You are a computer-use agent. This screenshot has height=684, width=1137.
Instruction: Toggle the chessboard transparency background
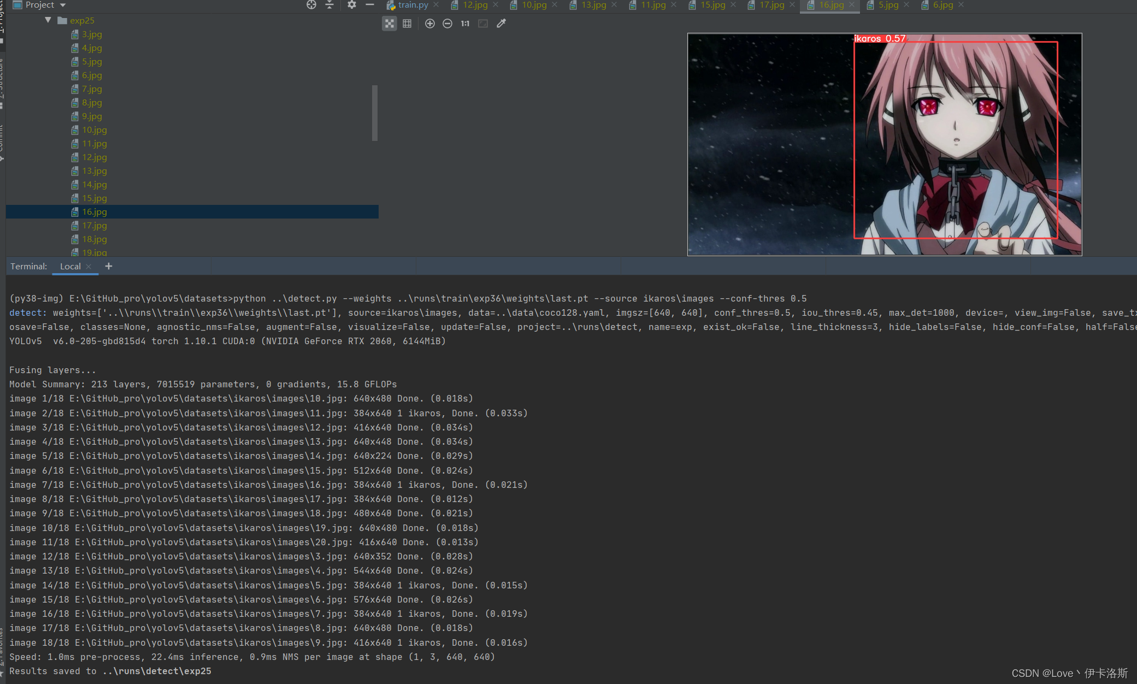(x=389, y=23)
